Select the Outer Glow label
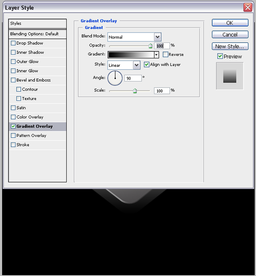The width and height of the screenshot is (256, 276). [27, 62]
